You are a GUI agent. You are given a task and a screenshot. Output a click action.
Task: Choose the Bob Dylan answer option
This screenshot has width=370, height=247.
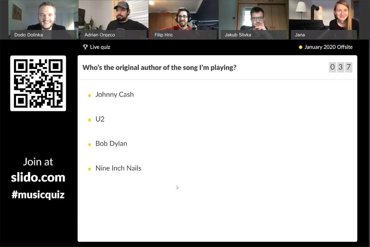(111, 144)
